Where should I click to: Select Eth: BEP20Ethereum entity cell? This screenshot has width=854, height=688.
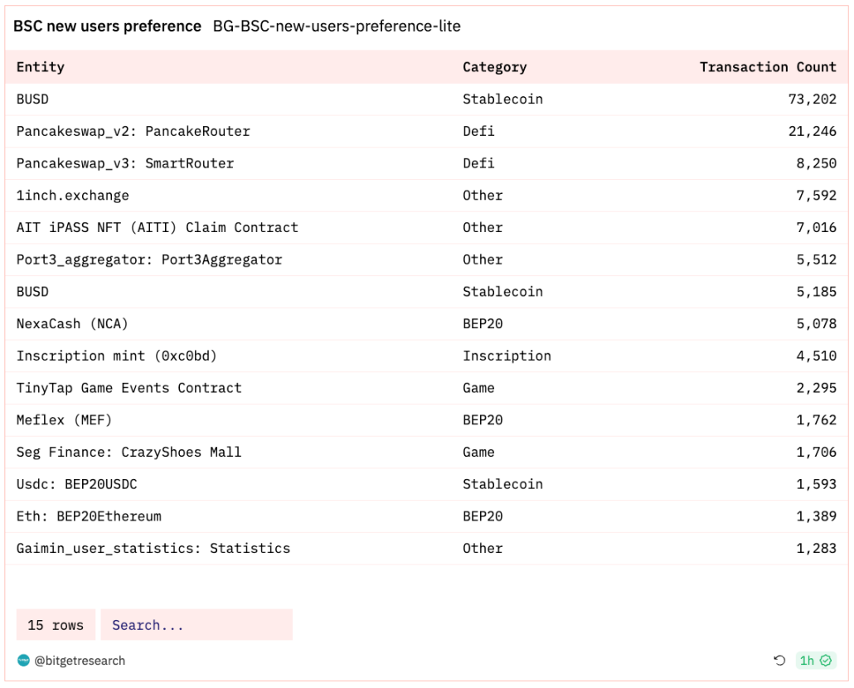click(89, 516)
